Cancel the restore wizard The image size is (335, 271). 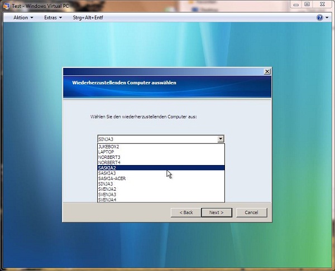click(251, 212)
